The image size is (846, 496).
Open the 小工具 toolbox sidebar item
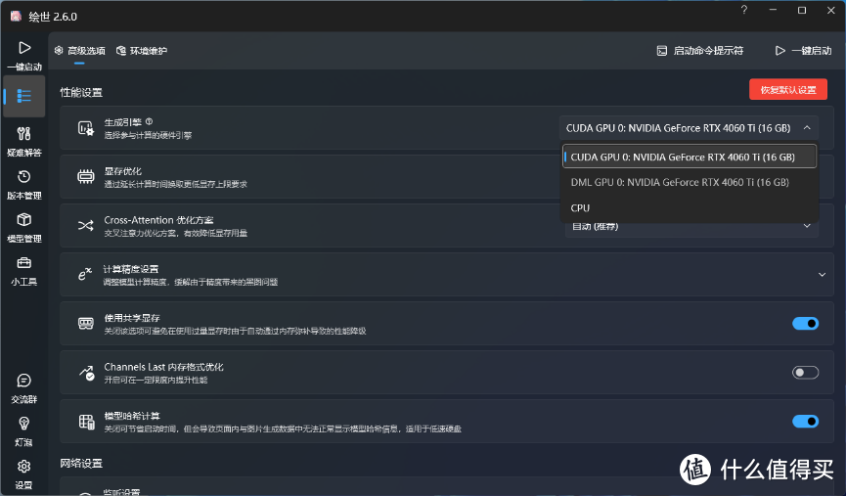pos(23,270)
